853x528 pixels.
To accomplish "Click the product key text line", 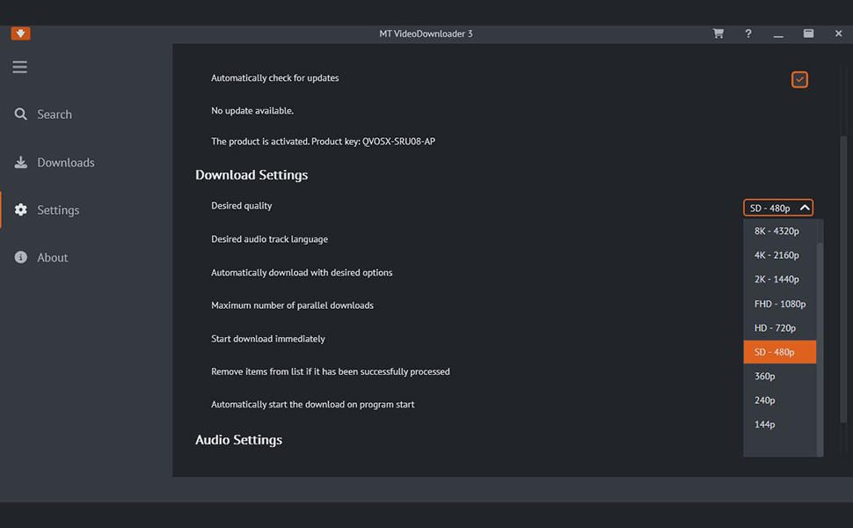I will (323, 142).
